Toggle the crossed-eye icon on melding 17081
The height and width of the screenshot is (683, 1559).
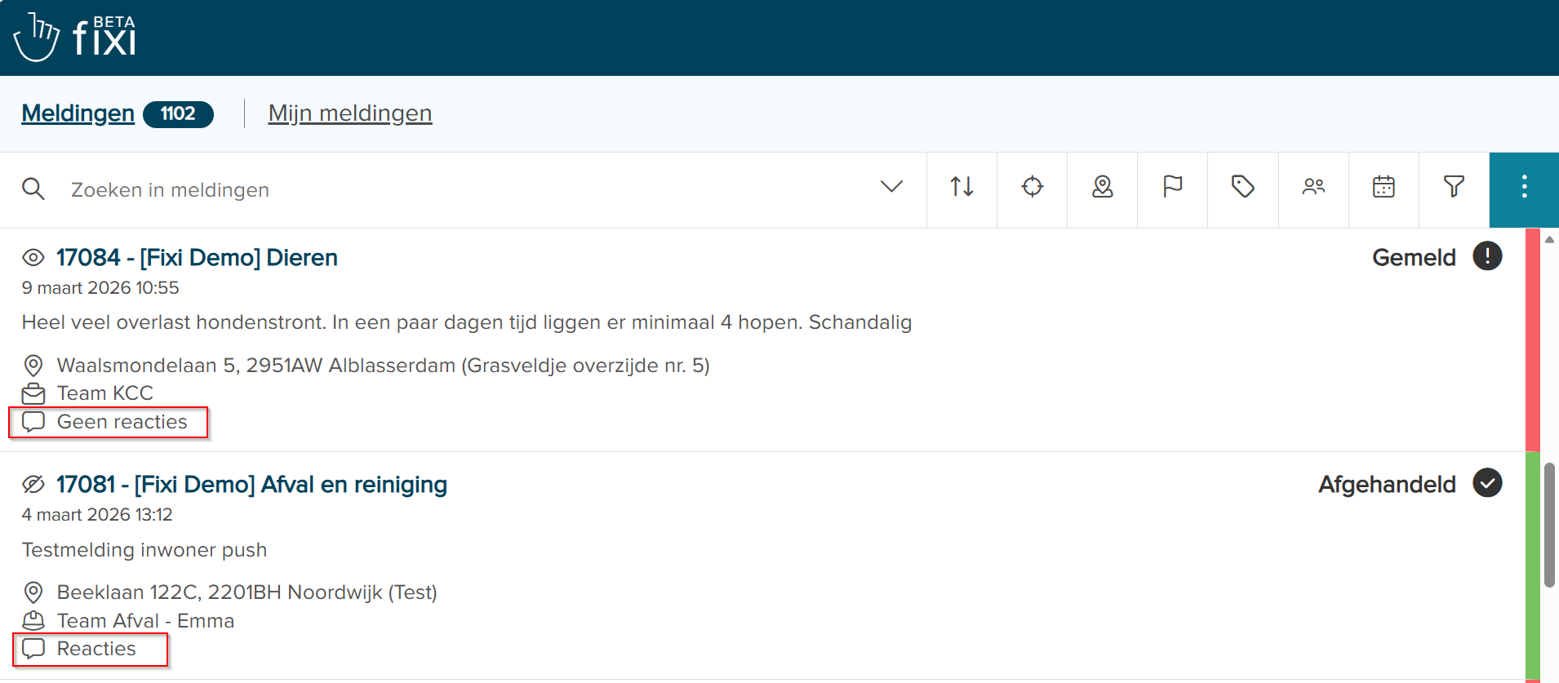tap(33, 485)
